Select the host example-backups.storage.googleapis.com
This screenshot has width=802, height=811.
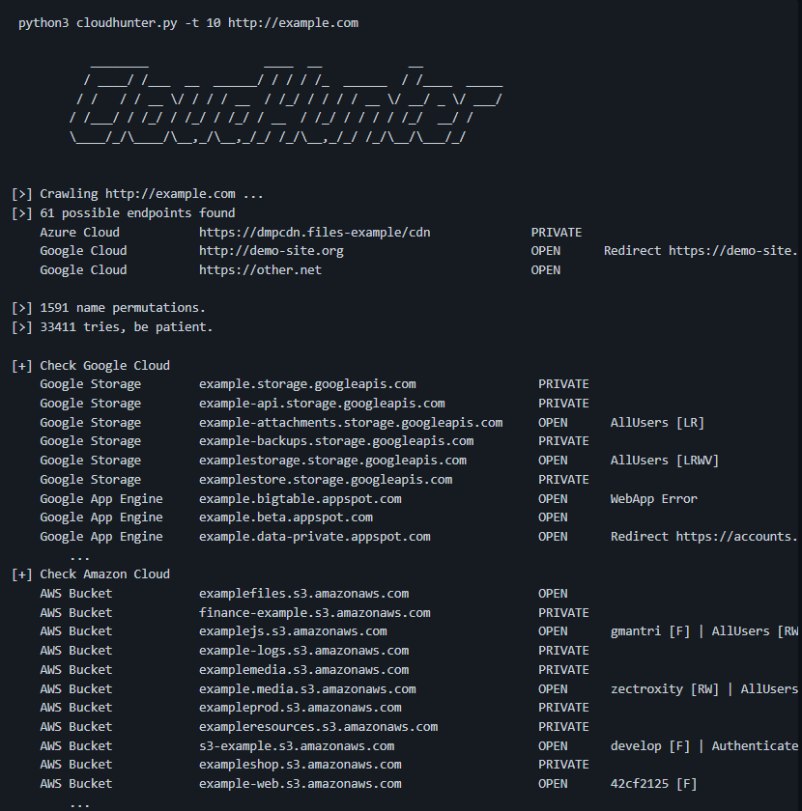[336, 441]
